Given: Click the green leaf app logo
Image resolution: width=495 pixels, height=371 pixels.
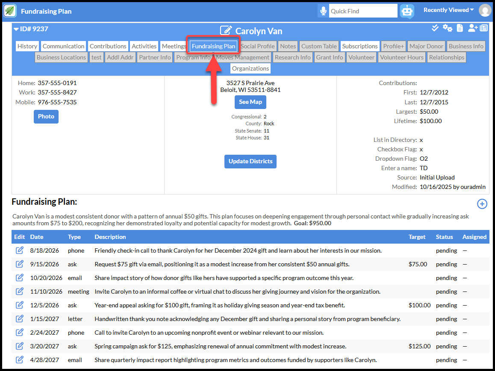Looking at the screenshot, I should click(x=10, y=11).
